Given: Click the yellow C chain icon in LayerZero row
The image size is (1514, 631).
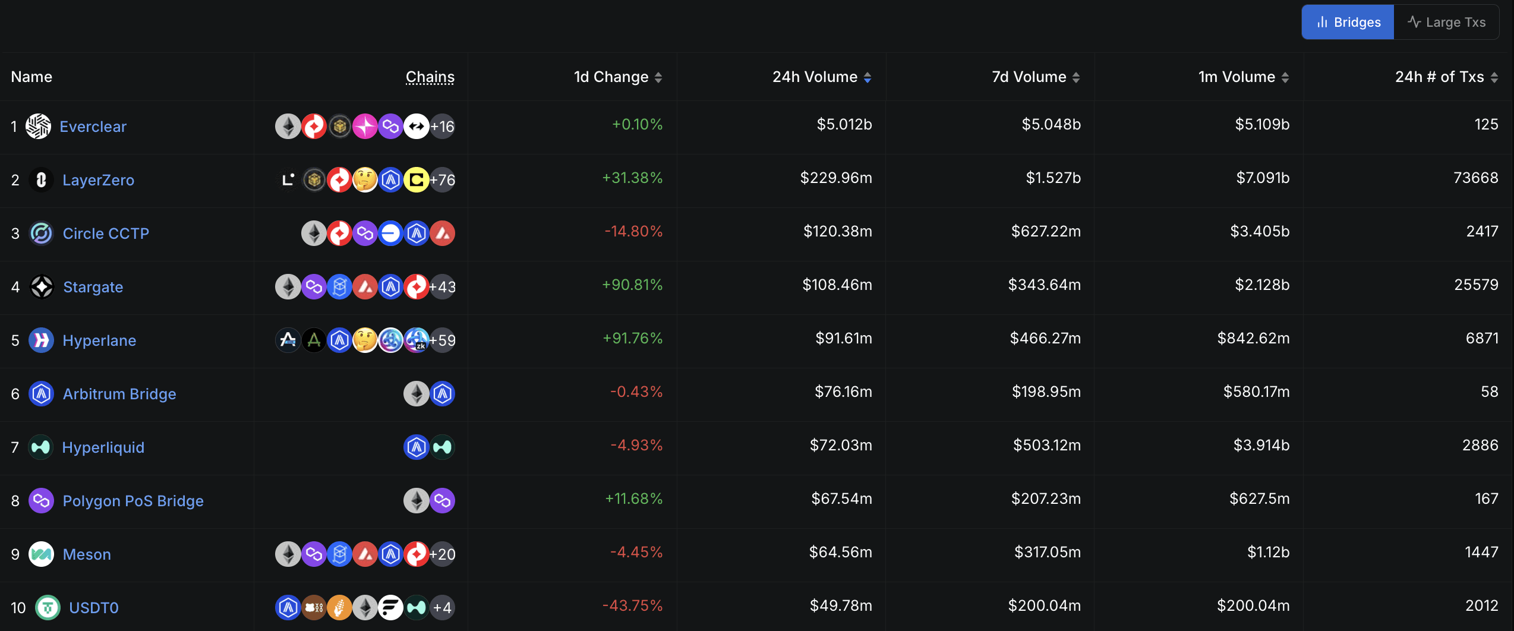Looking at the screenshot, I should coord(417,179).
